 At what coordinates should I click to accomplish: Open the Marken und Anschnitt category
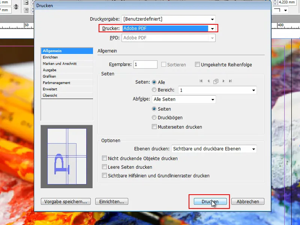point(67,63)
